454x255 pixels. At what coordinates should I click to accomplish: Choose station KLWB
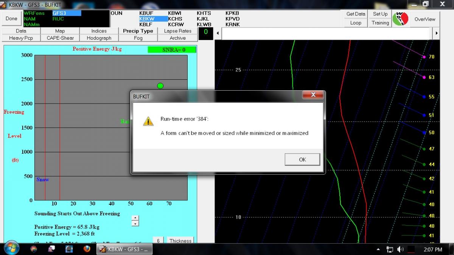[204, 25]
